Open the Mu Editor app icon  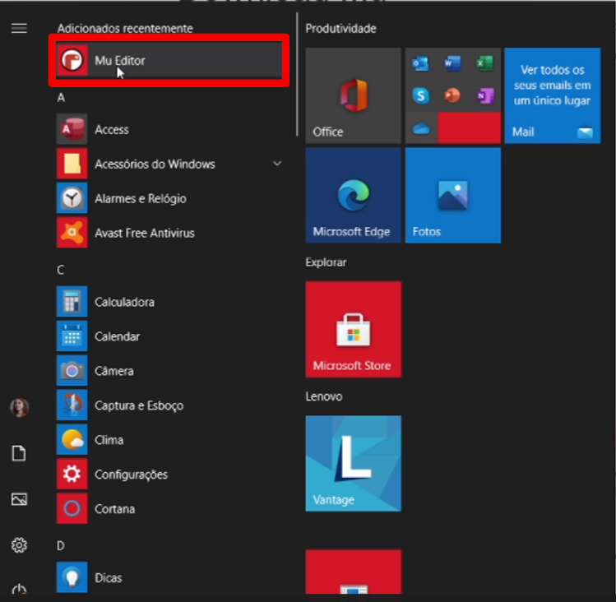tap(72, 61)
